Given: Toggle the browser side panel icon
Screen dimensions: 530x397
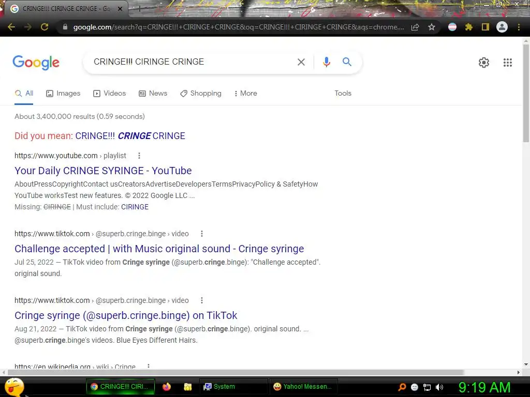Looking at the screenshot, I should (x=485, y=27).
